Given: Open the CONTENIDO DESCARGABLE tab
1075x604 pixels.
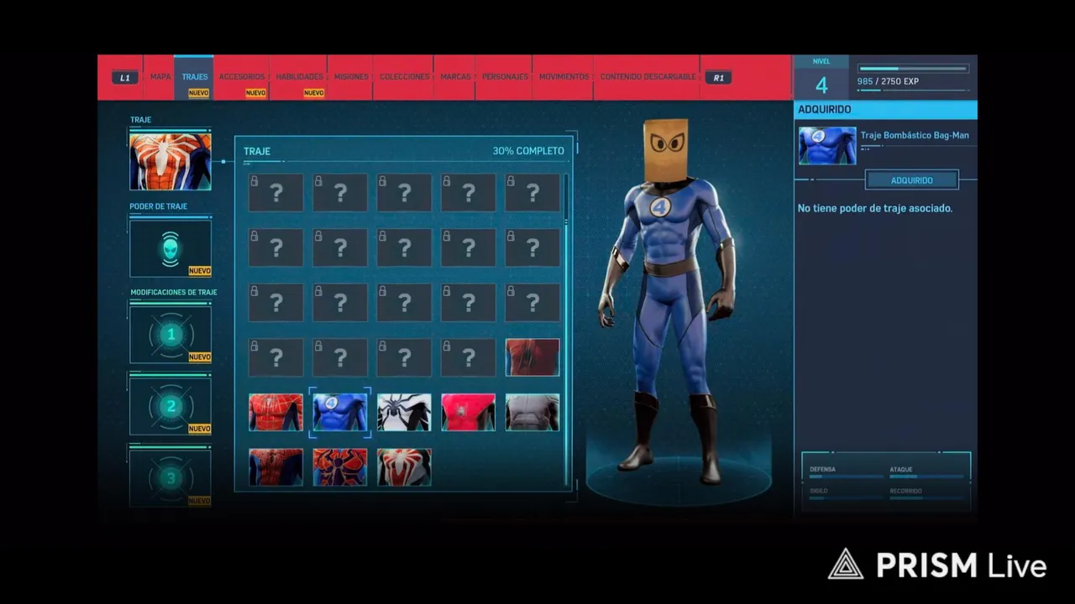Looking at the screenshot, I should coord(648,77).
